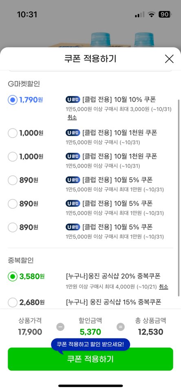Tap the equals circle icon before 총 상품금액
The width and height of the screenshot is (181, 391).
(121, 327)
